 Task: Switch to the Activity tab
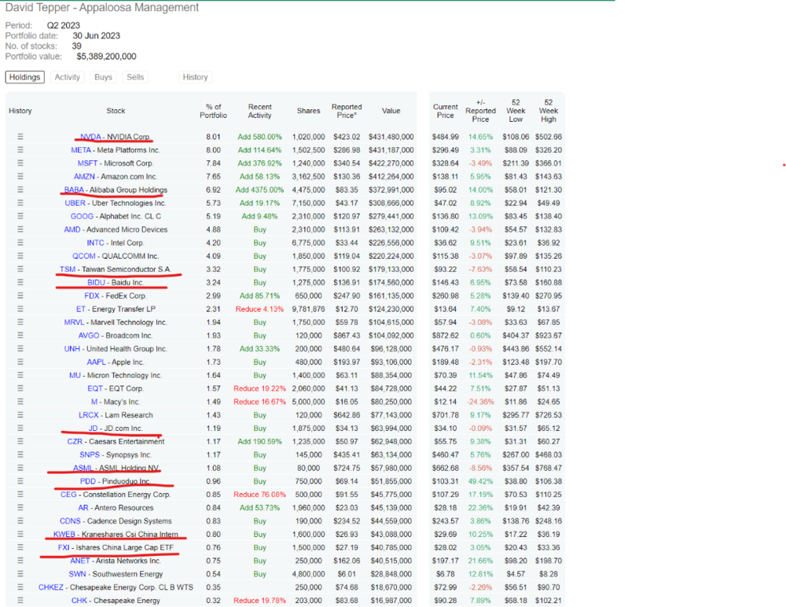click(67, 77)
